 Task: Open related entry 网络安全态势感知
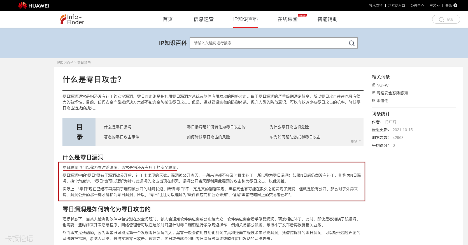tap(392, 93)
